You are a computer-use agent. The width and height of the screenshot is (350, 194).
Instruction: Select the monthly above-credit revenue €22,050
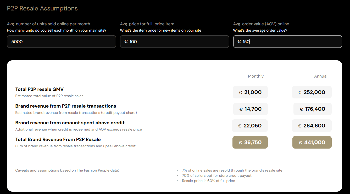250,126
